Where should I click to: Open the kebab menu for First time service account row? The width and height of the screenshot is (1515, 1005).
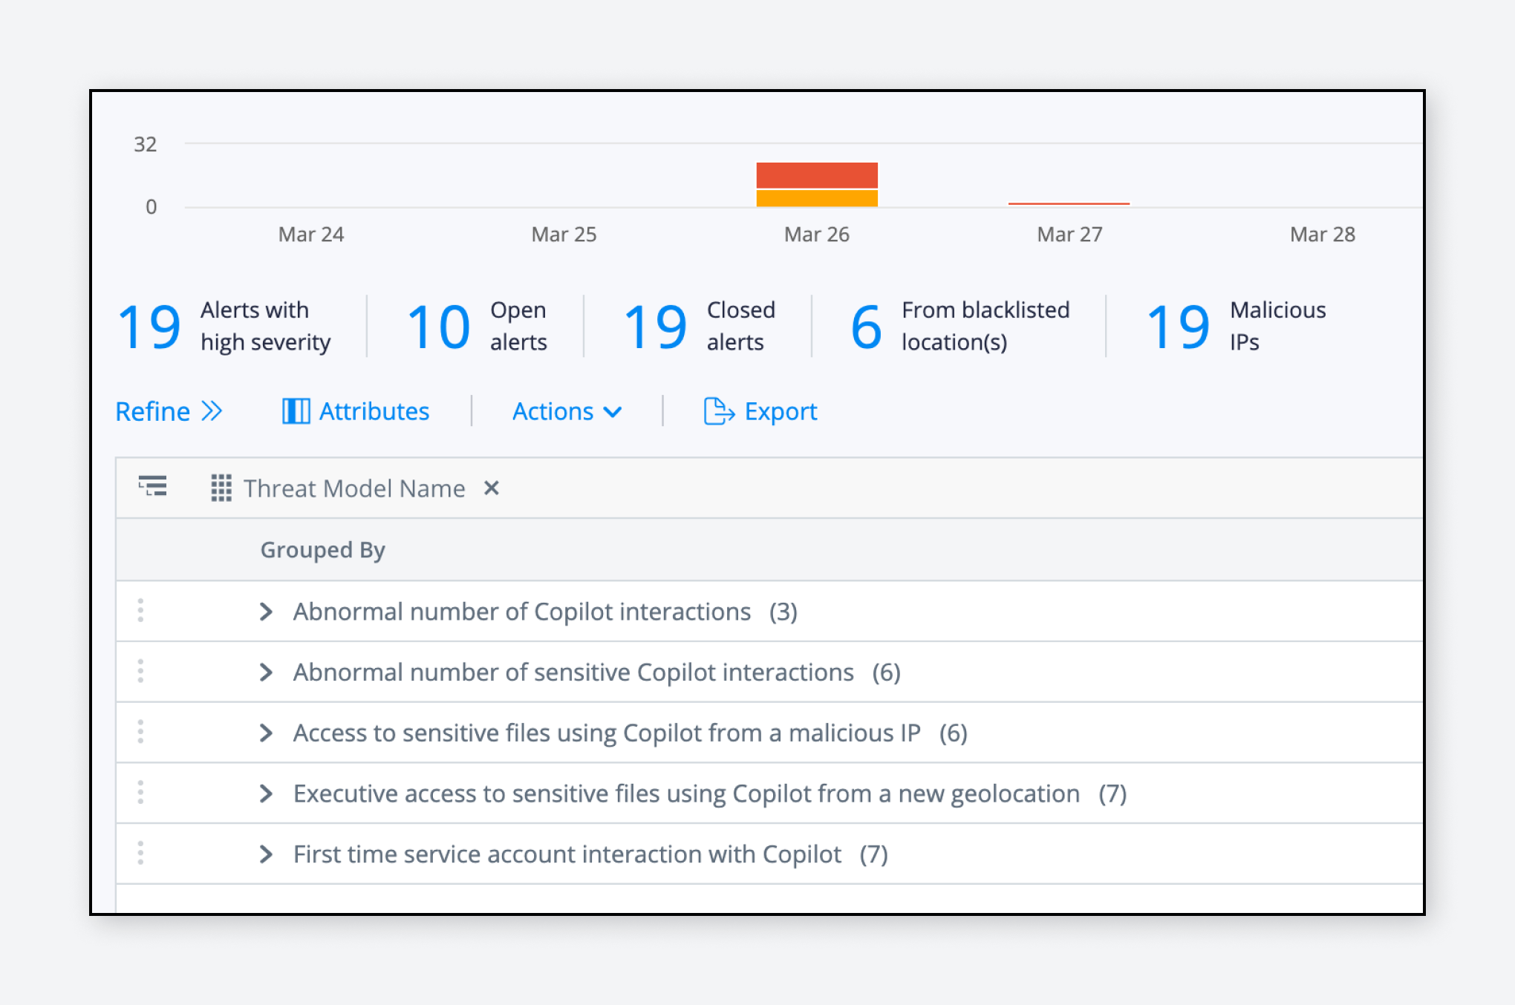pos(140,854)
